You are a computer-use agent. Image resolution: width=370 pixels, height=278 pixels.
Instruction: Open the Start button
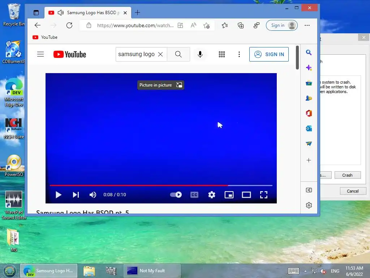coord(9,271)
